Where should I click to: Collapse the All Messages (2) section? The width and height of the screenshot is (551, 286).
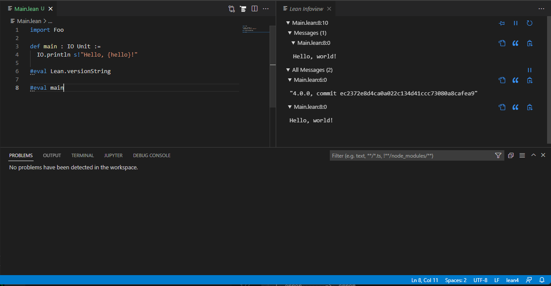[287, 70]
